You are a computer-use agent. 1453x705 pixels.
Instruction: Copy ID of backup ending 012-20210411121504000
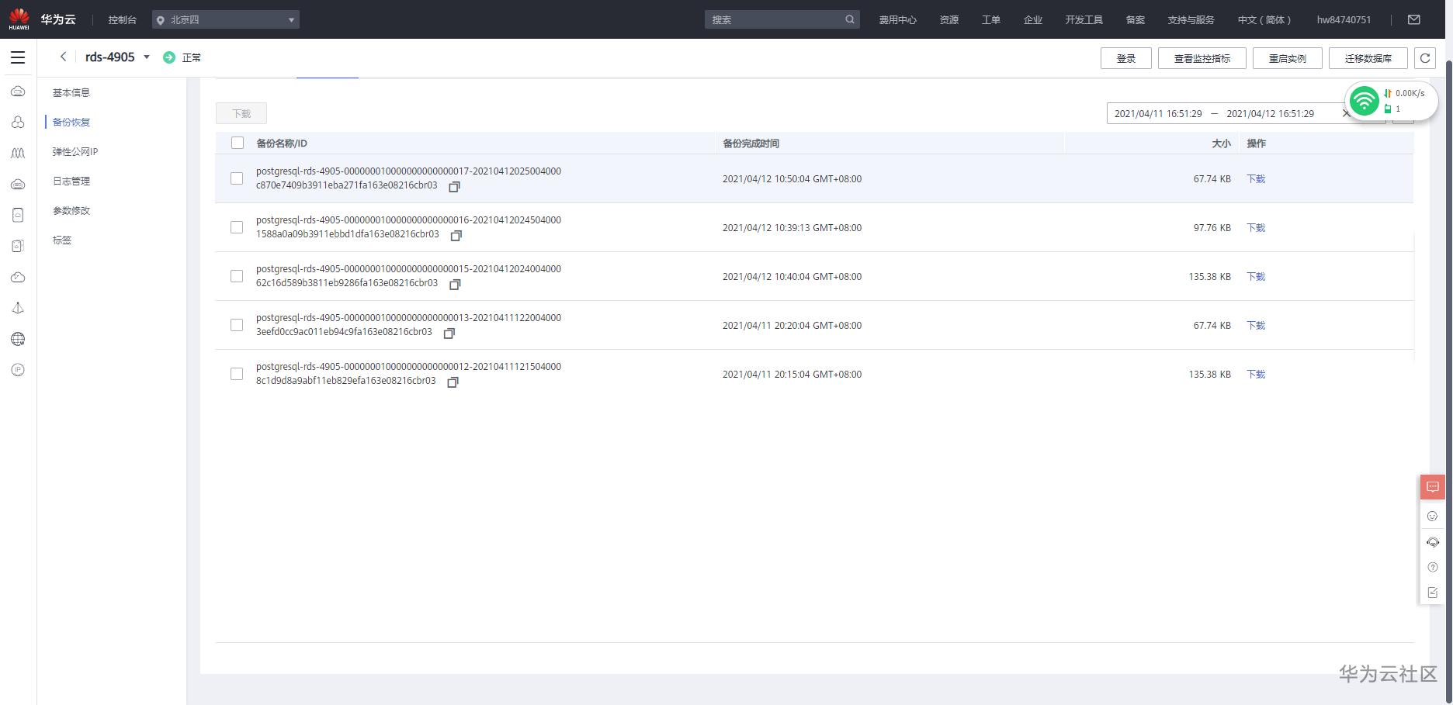point(453,382)
